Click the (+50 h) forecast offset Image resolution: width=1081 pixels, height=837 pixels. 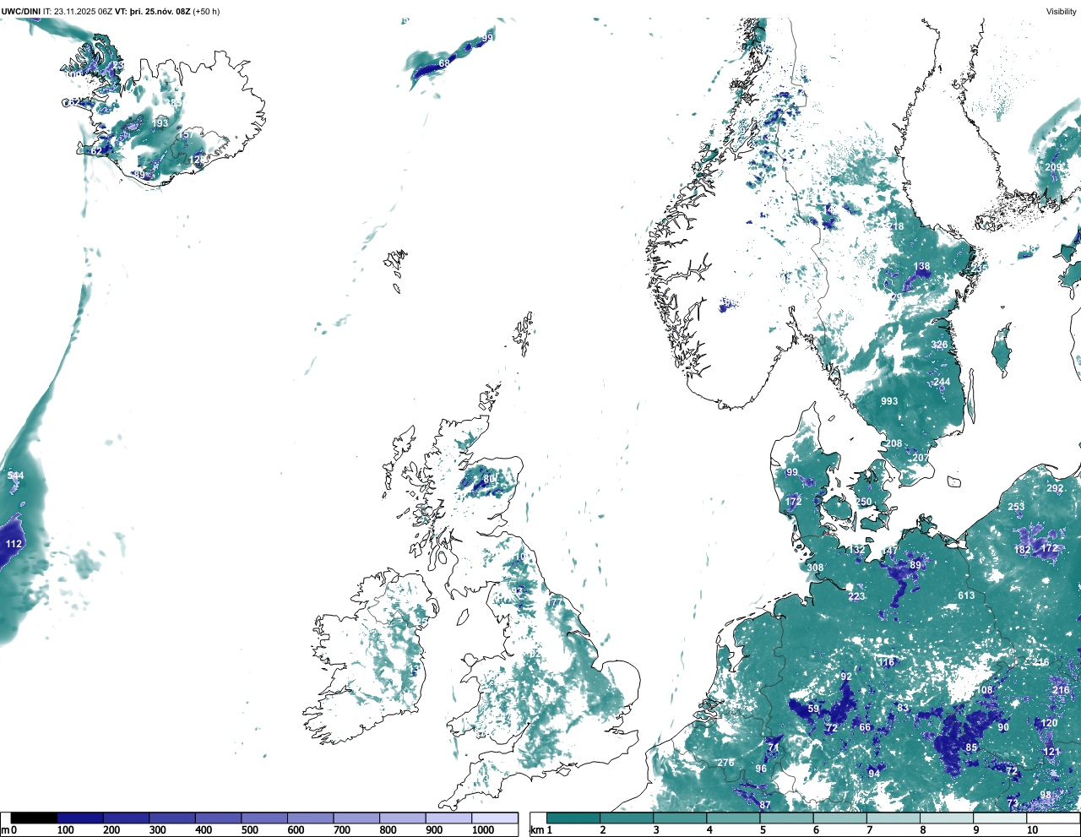pos(207,12)
